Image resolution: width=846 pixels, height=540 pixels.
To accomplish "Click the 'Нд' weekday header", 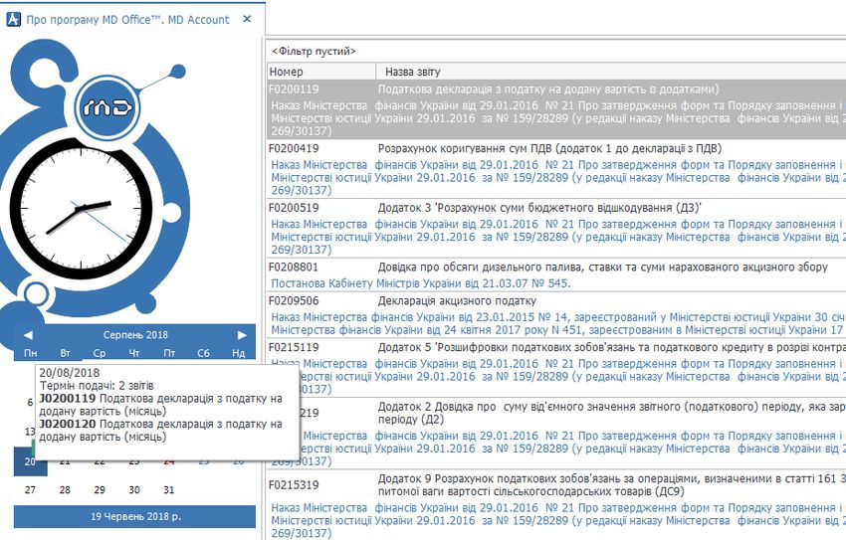I will click(239, 353).
